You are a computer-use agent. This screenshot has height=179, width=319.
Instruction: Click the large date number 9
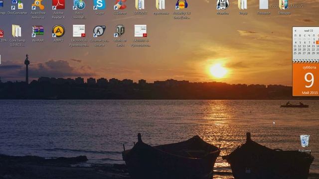pyautogui.click(x=309, y=80)
